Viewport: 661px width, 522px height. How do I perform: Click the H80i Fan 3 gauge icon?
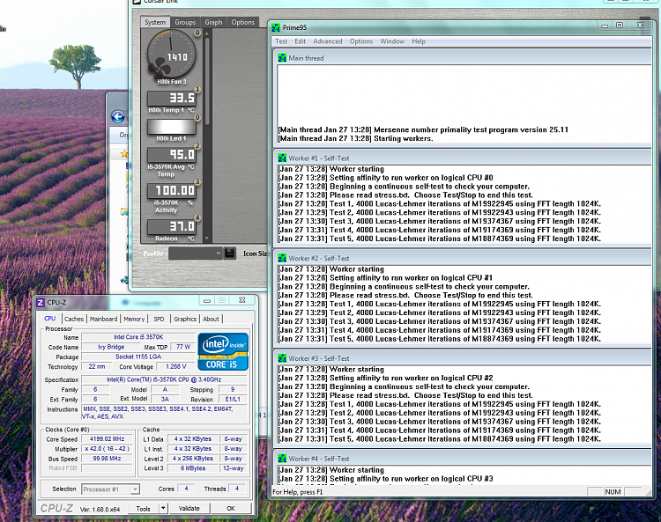click(171, 54)
